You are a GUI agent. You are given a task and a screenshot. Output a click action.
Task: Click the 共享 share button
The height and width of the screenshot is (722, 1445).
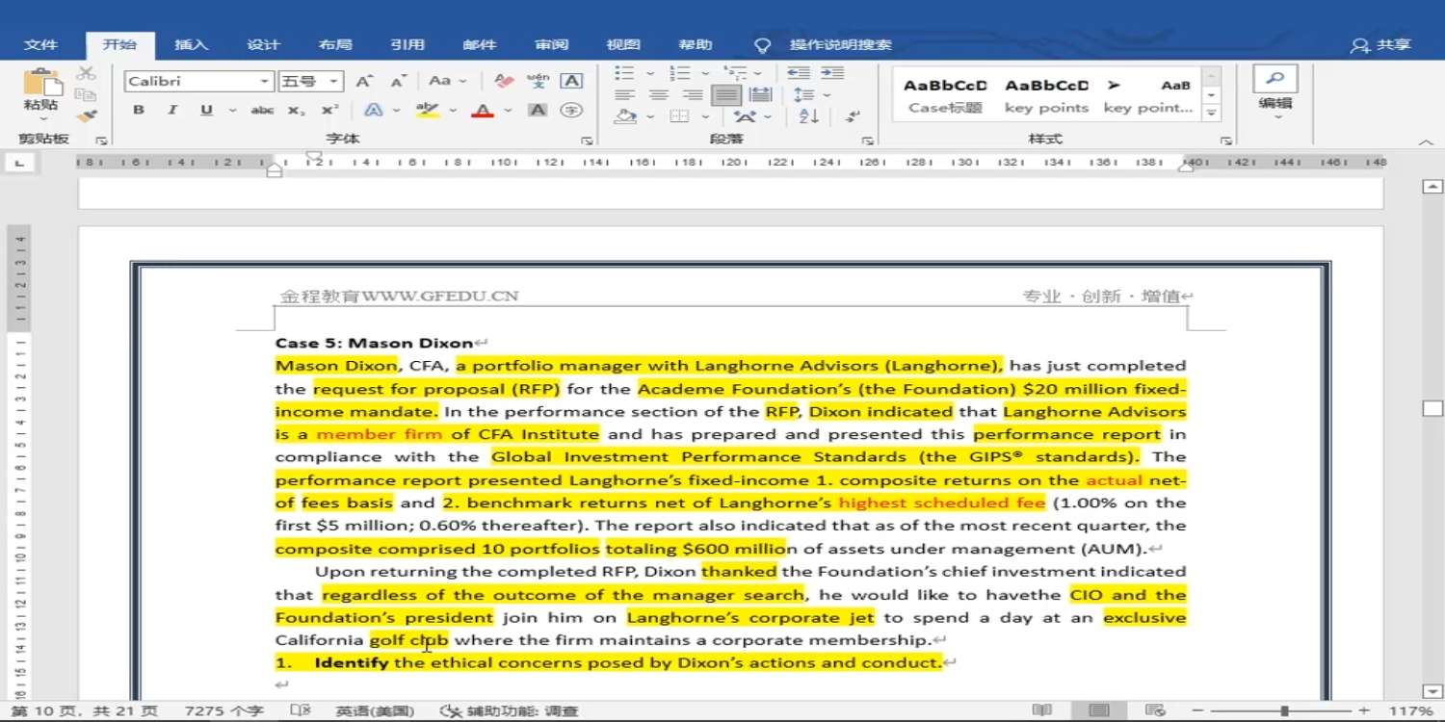click(x=1381, y=45)
